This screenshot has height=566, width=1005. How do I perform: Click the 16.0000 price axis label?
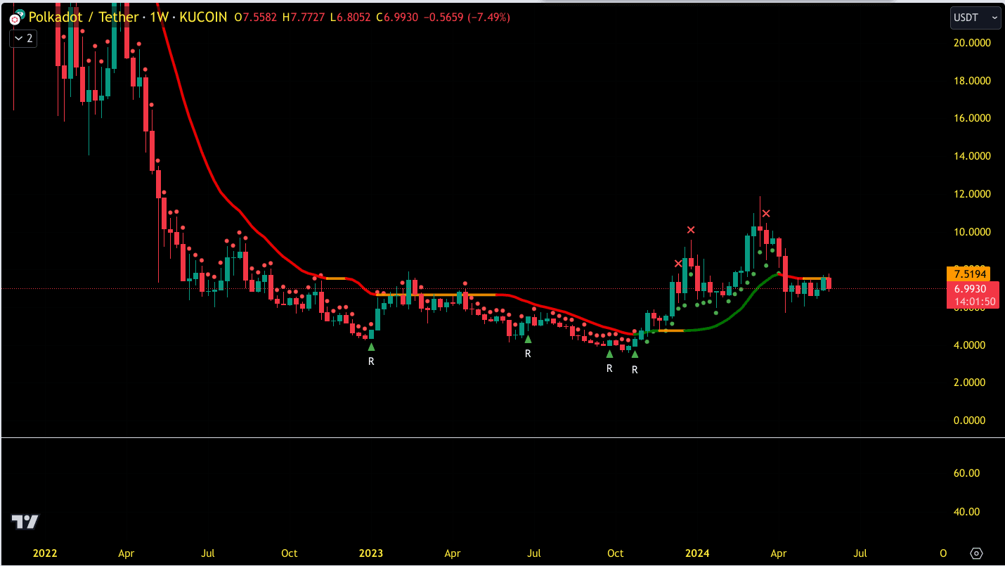coord(972,118)
